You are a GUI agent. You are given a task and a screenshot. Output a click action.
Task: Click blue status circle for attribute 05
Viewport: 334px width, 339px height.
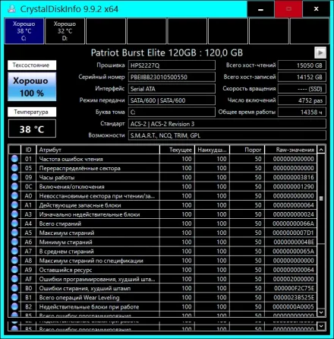pos(14,168)
